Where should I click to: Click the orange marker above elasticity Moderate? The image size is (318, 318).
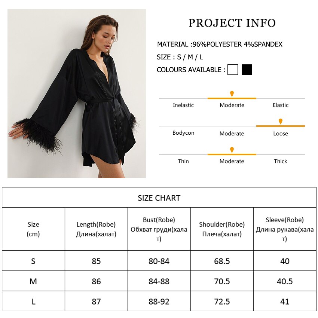pyautogui.click(x=232, y=94)
